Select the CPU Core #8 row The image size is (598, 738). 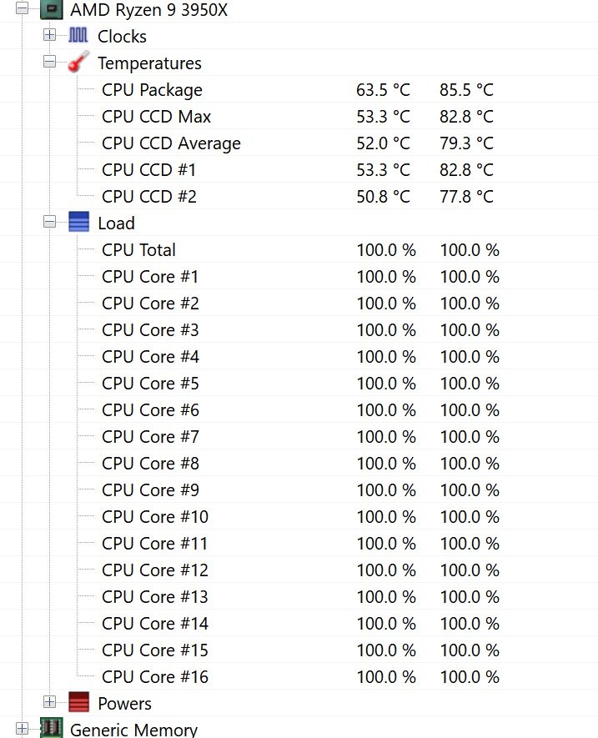pos(299,463)
